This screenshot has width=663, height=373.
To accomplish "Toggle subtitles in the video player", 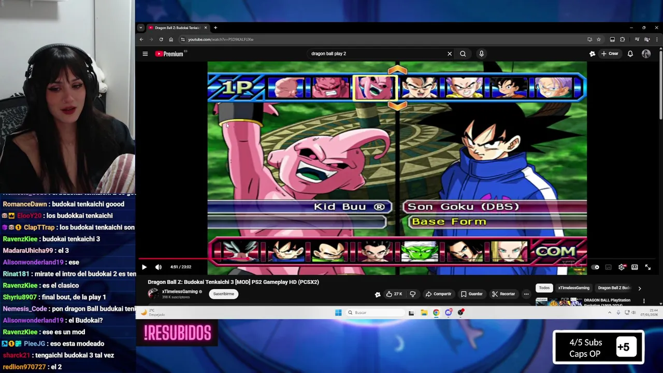I will pos(608,267).
